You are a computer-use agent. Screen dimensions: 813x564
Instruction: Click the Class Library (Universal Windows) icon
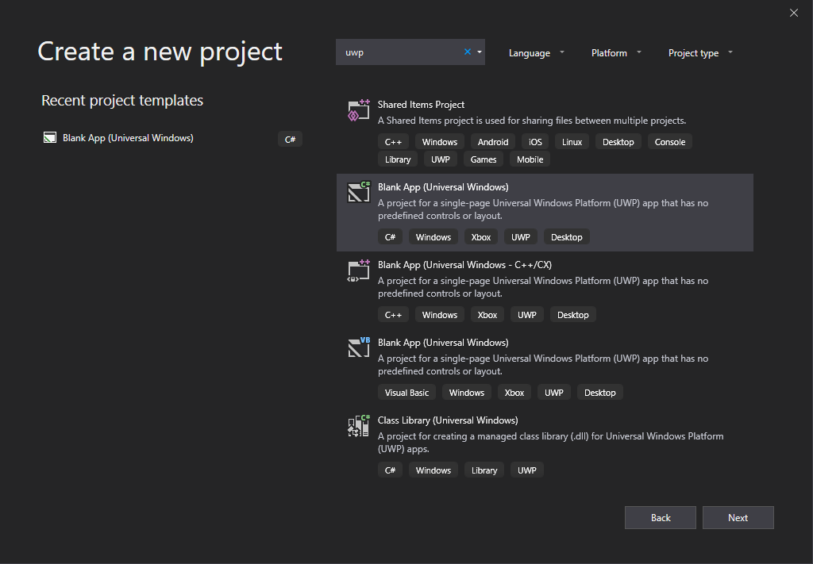point(358,425)
